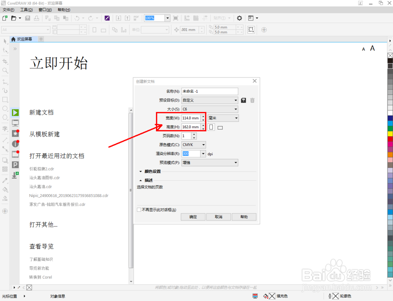Click the 了解基础知识 link
393x301 pixels.
tap(41, 259)
